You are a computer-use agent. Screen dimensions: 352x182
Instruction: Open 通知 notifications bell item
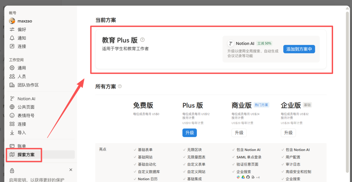pyautogui.click(x=22, y=38)
